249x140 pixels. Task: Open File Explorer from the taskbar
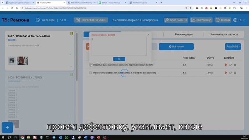click(28, 137)
